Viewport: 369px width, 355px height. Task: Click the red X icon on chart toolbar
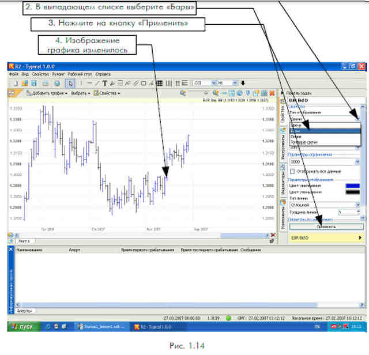272,93
